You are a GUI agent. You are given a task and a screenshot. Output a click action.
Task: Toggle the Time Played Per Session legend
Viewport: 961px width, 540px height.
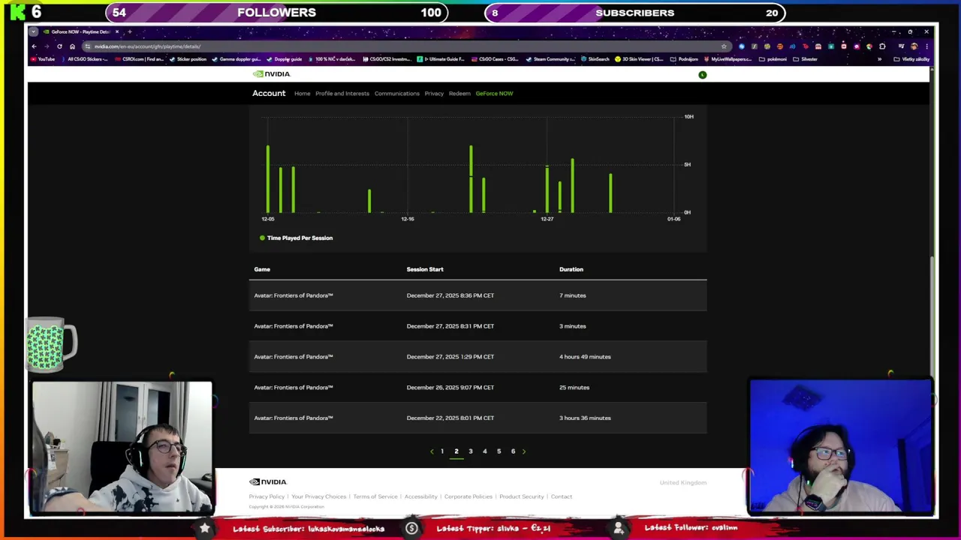point(297,238)
